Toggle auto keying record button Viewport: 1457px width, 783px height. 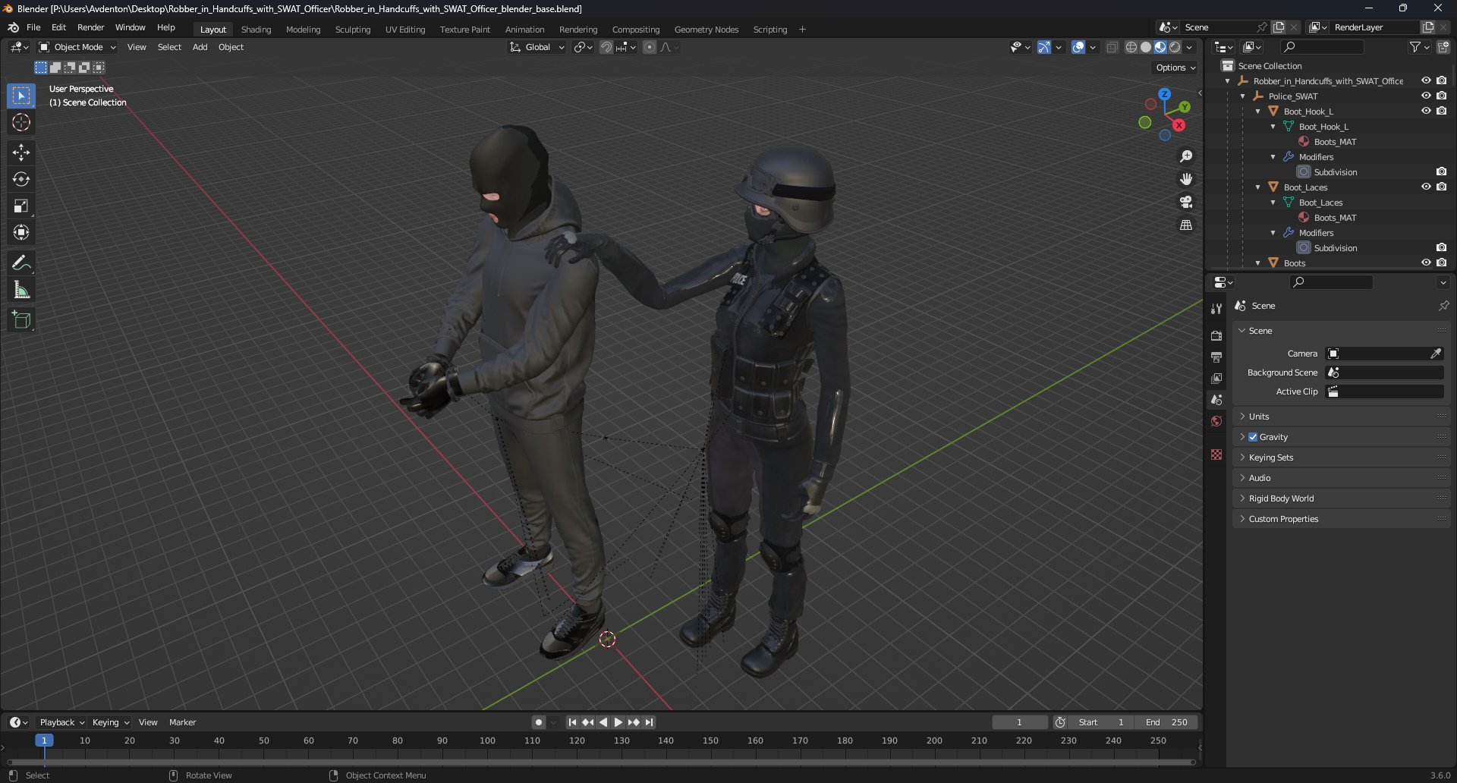tap(538, 722)
